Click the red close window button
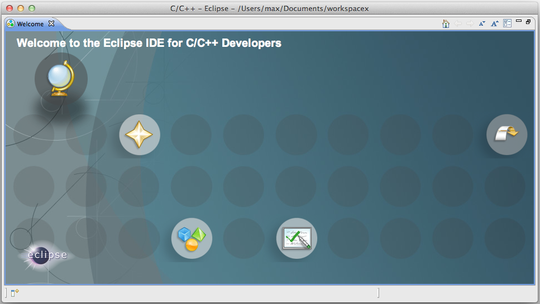Viewport: 540px width, 304px height. coord(9,8)
